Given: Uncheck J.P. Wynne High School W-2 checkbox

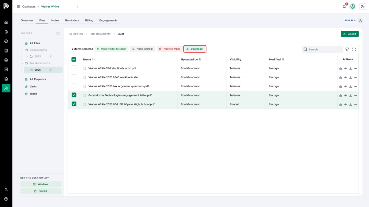Looking at the screenshot, I should [x=74, y=104].
